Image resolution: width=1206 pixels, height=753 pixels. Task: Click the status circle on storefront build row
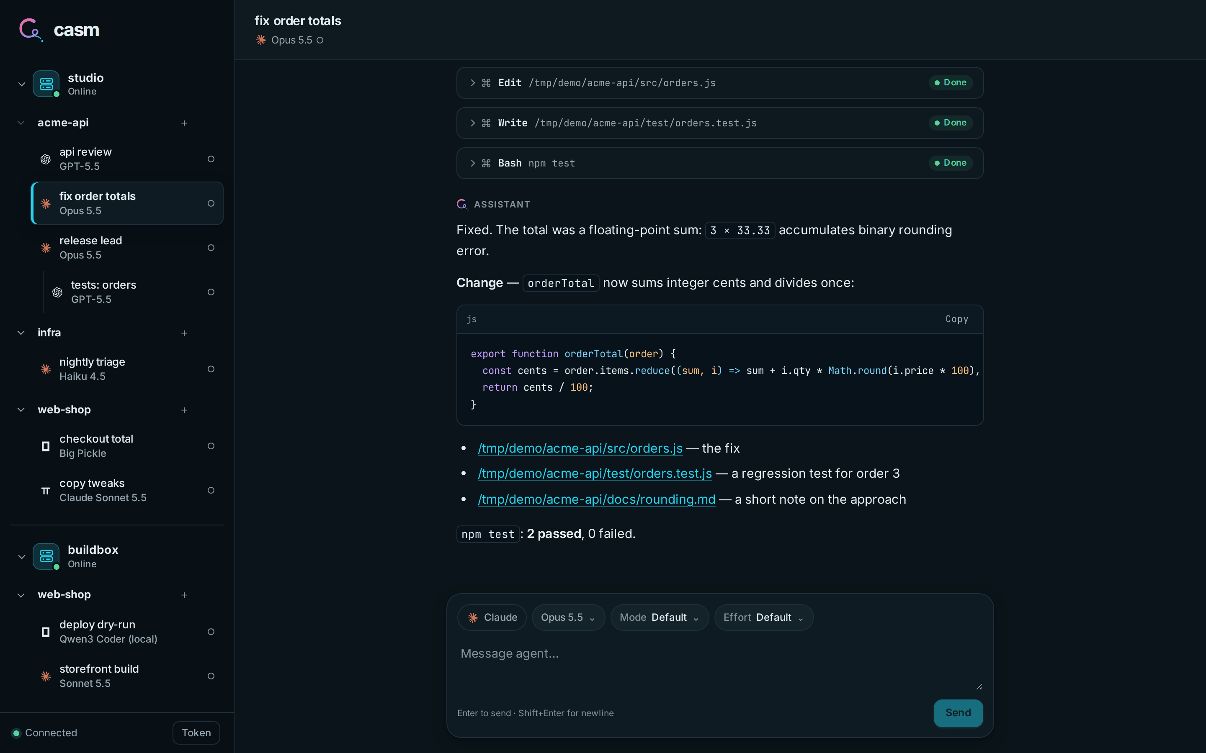pyautogui.click(x=211, y=676)
